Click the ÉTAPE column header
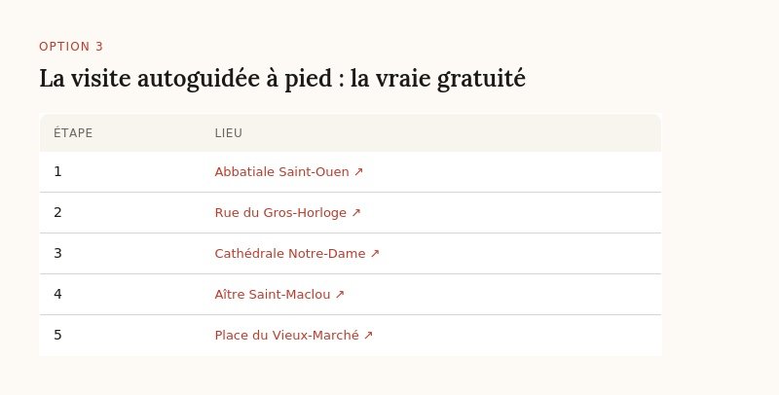Image resolution: width=779 pixels, height=395 pixels. coord(73,133)
